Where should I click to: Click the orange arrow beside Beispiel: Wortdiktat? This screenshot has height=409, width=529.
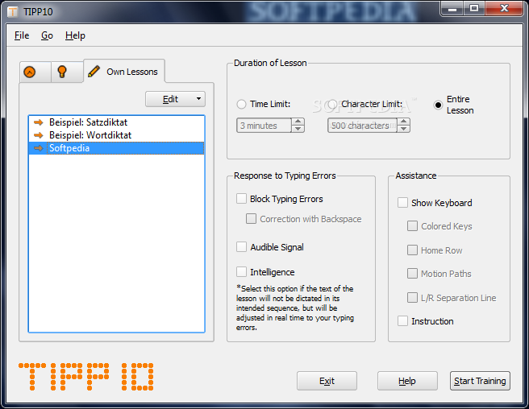click(x=39, y=135)
